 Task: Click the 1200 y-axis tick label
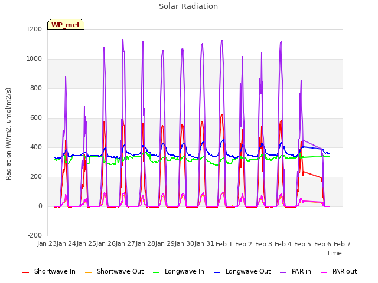tap(34, 29)
